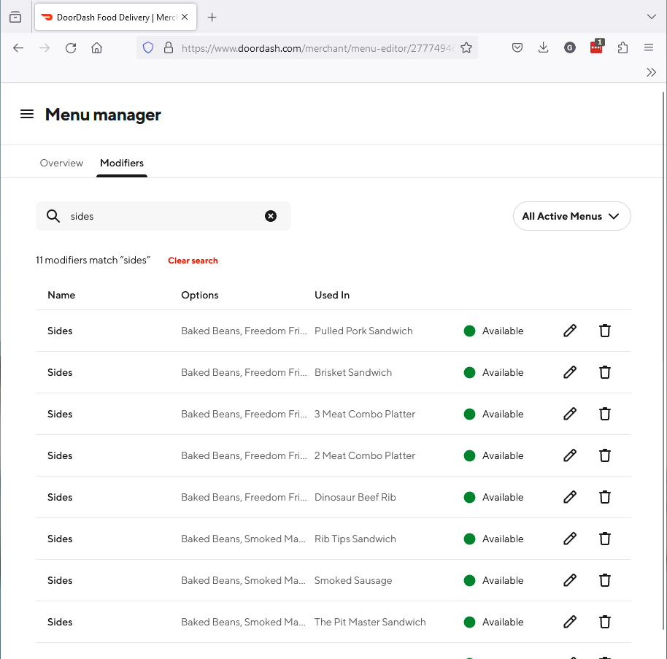Delete the Sides modifier for Brisket Sandwich
667x659 pixels.
605,372
